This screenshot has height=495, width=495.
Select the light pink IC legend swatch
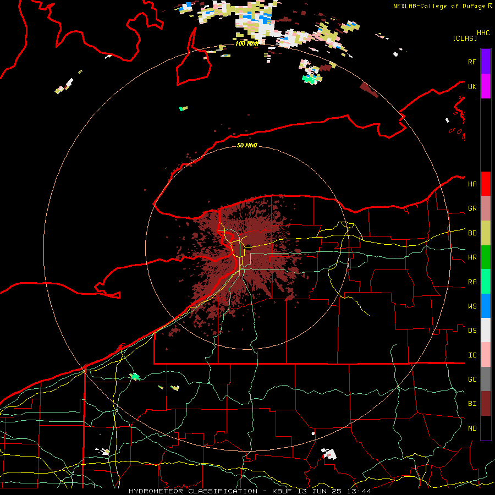tap(486, 355)
